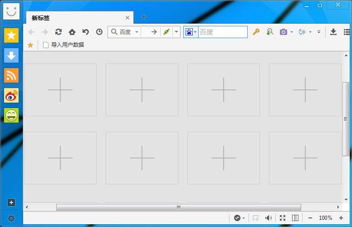Expand the translate dropdown arrow
Screen dimensions: 352x227
click(310, 32)
